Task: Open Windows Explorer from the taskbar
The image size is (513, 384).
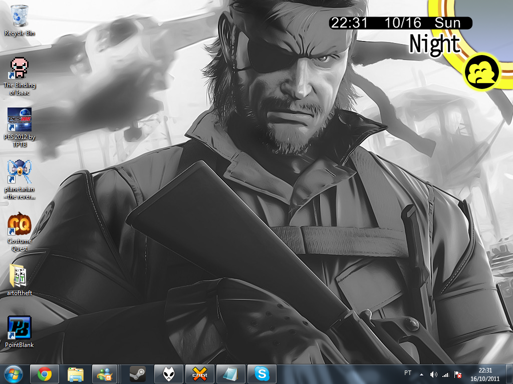Action: [x=75, y=374]
